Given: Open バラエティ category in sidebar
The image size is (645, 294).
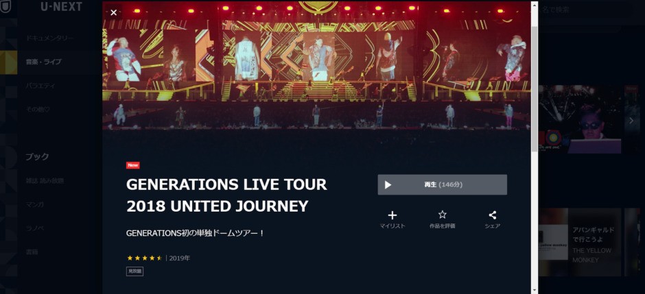Looking at the screenshot, I should pyautogui.click(x=40, y=86).
